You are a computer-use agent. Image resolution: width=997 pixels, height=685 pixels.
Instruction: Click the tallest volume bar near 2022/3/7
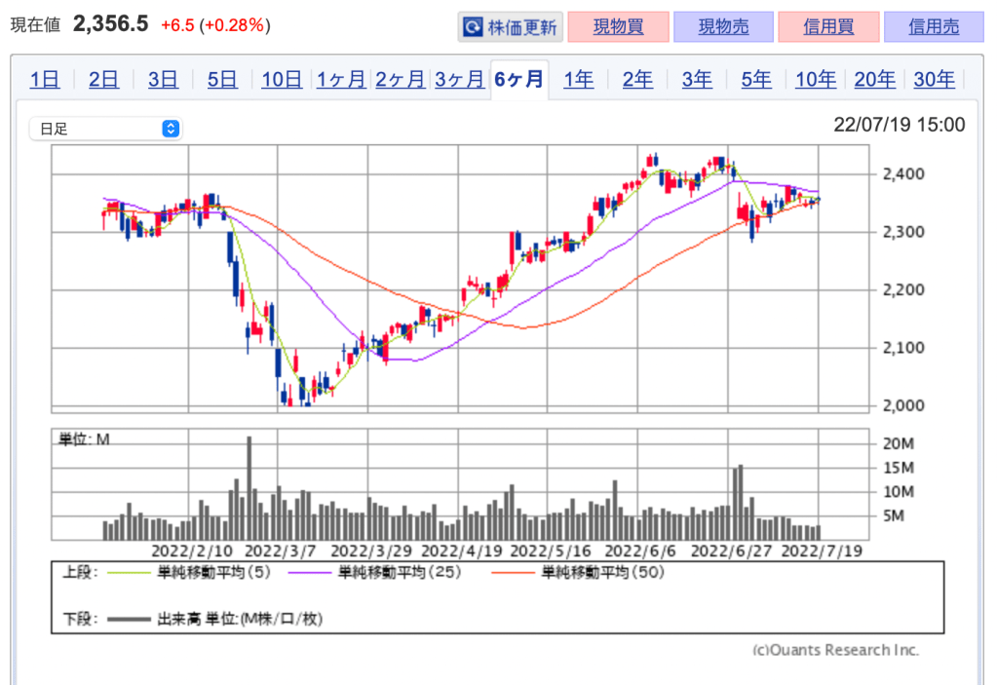click(x=249, y=487)
